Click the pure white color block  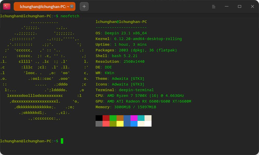coord(148,124)
